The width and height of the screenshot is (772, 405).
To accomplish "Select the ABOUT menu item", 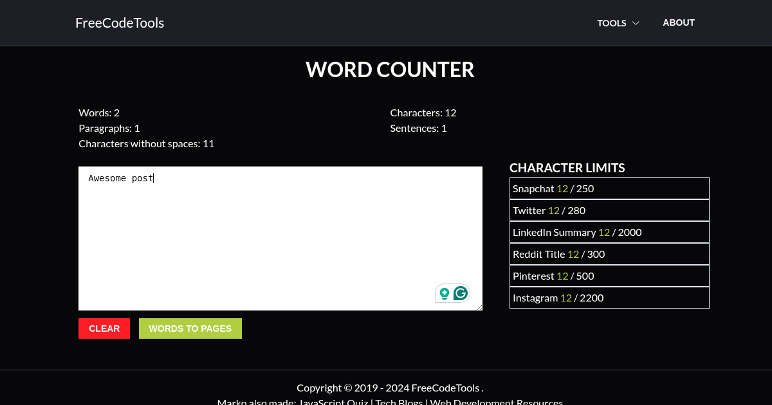I will click(679, 22).
